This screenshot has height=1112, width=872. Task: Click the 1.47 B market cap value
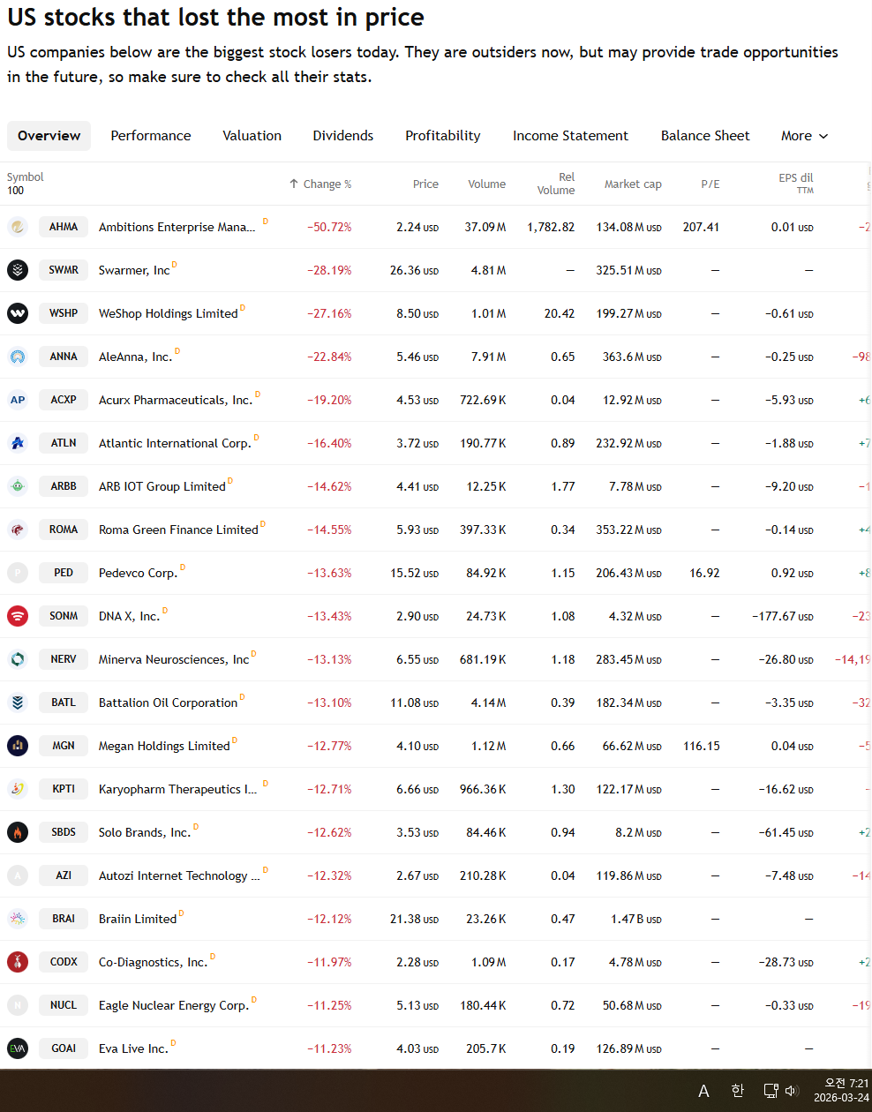coord(636,919)
